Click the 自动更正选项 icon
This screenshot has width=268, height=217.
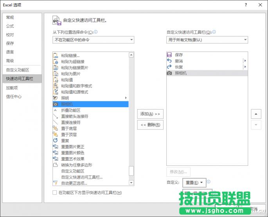(x=56, y=183)
